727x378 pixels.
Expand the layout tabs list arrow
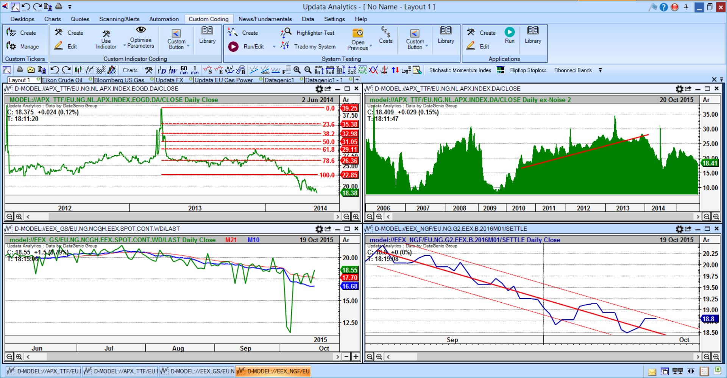coord(721,79)
